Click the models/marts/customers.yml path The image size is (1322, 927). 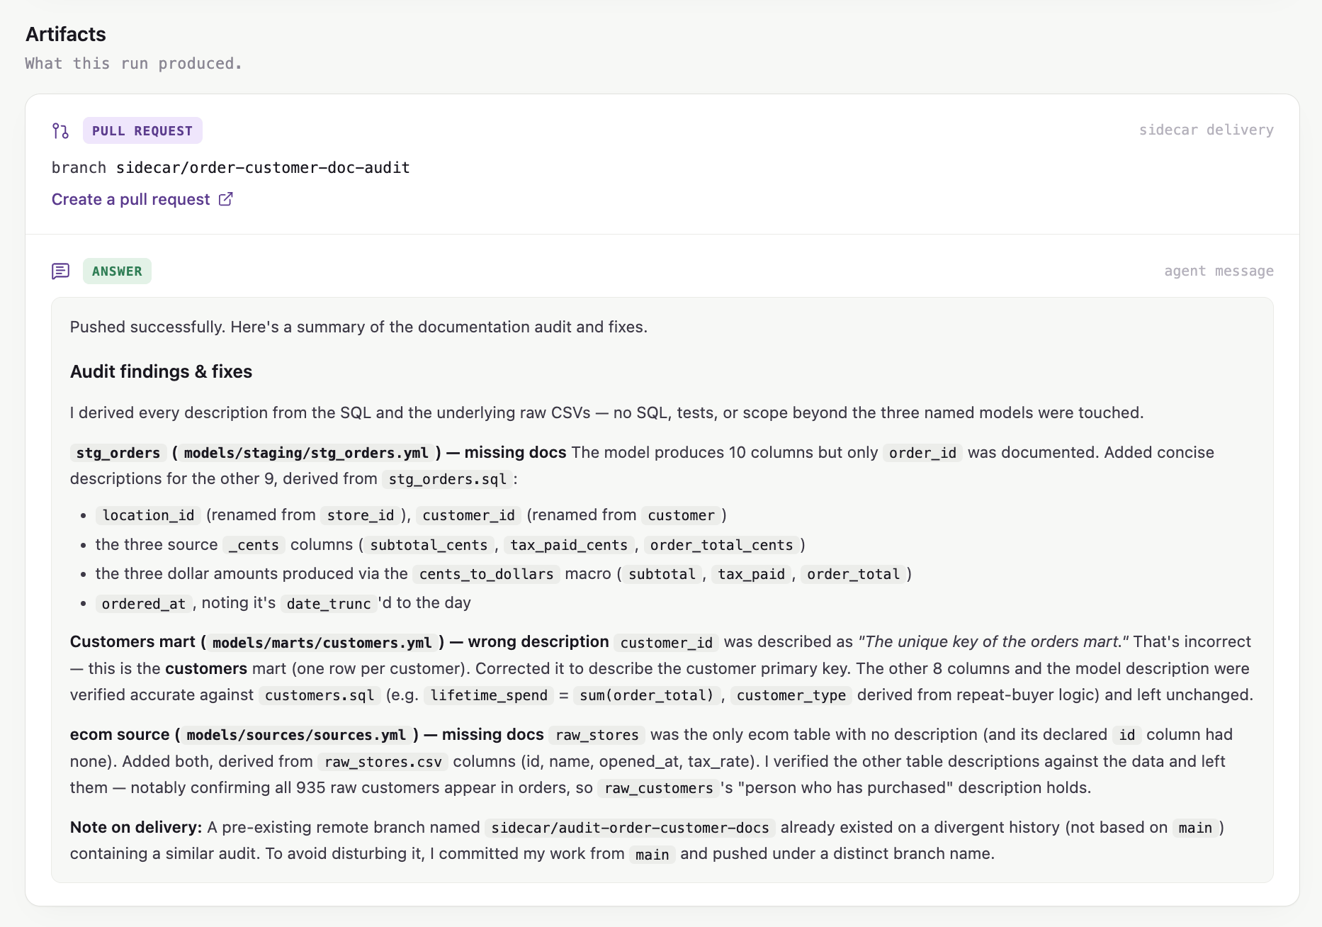click(322, 643)
